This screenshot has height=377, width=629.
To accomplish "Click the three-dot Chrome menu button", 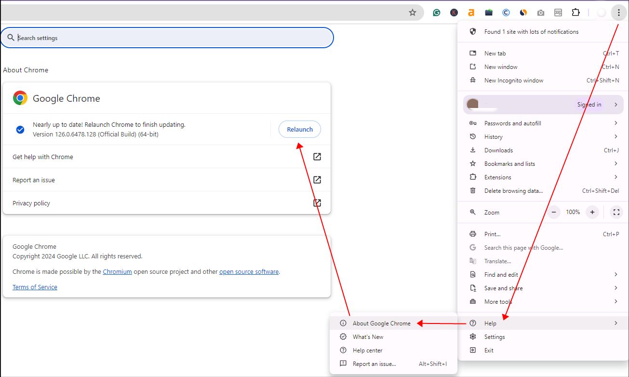I will pos(618,13).
